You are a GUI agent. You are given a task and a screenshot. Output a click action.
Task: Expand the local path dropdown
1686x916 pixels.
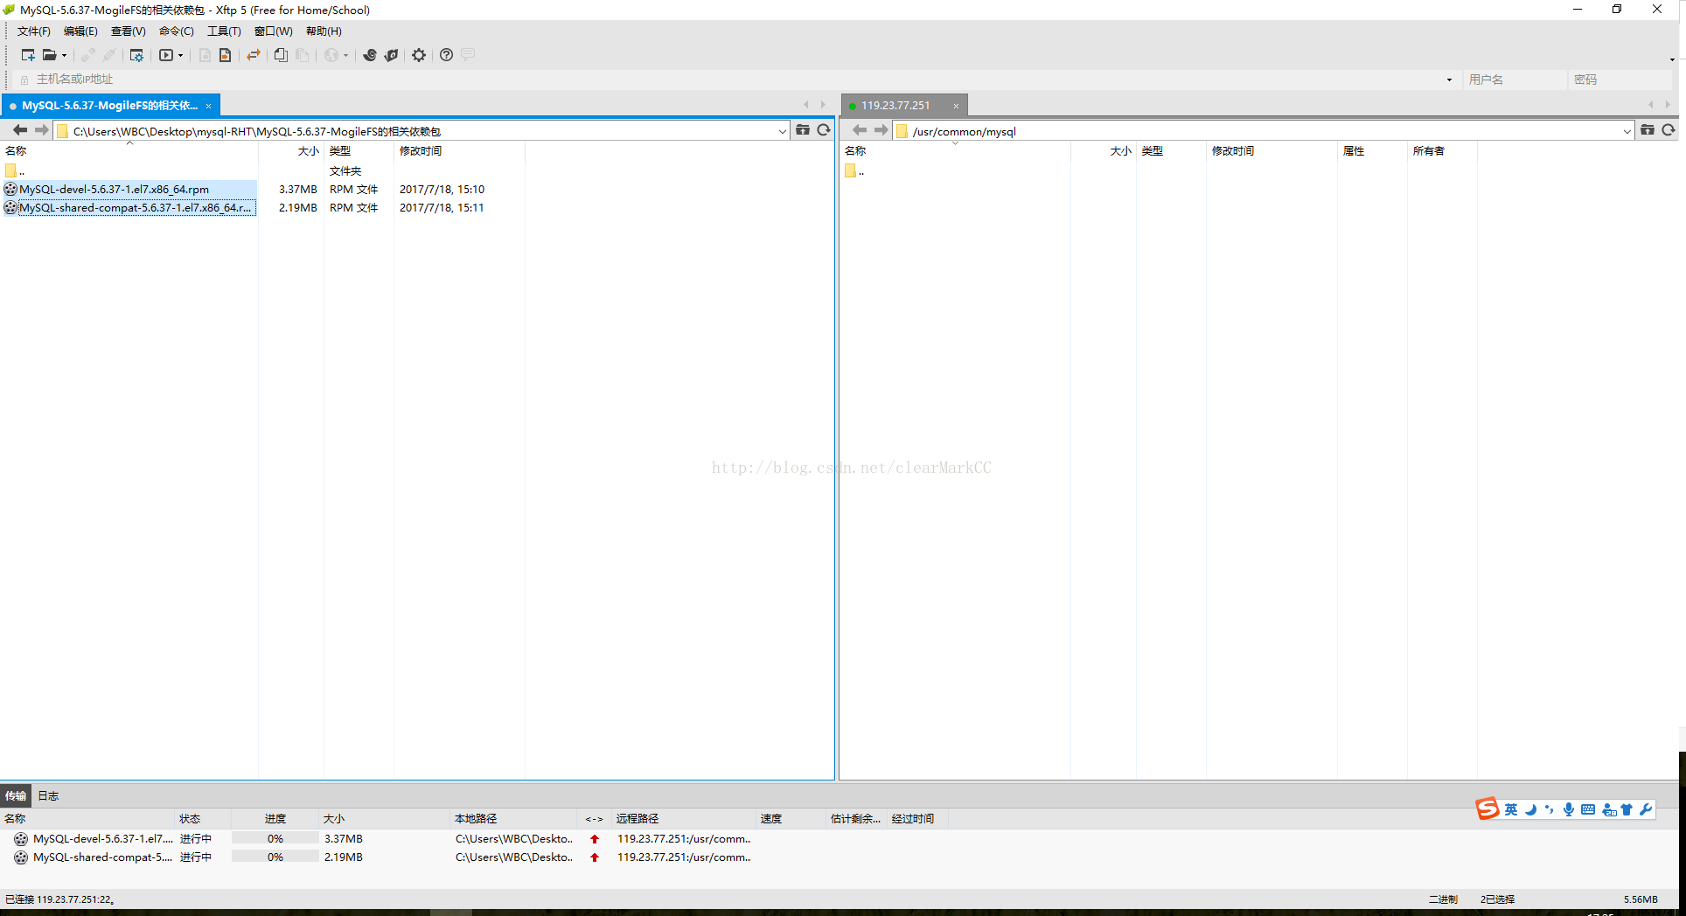[782, 131]
